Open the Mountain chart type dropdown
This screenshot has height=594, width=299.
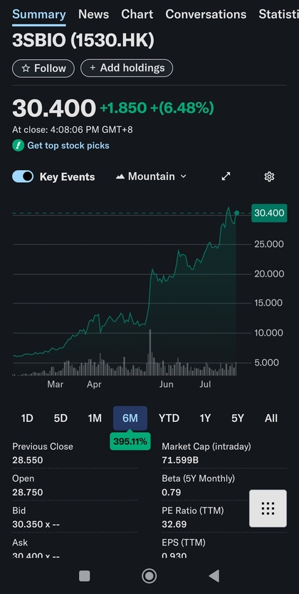coord(151,176)
